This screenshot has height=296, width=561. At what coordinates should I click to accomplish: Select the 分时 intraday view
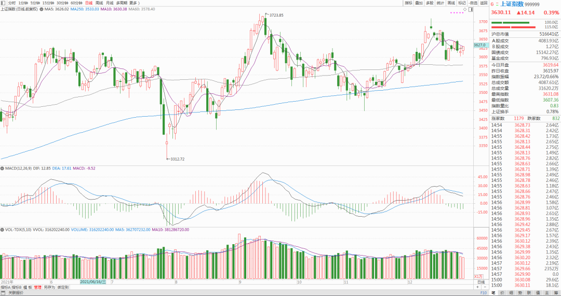click(12, 3)
